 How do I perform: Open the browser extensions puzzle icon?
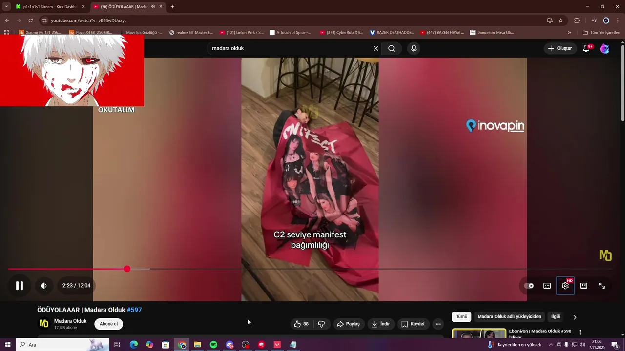(577, 20)
